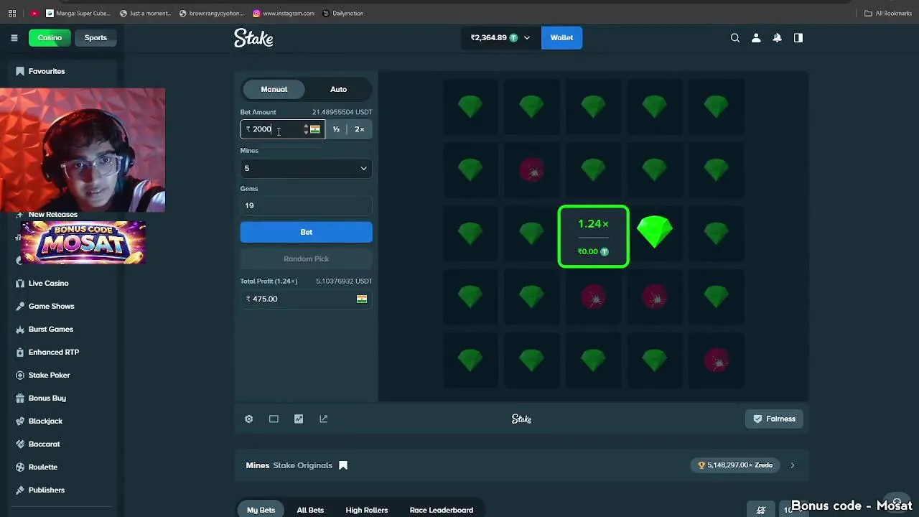Open Game Shows in sidebar
Screen dimensions: 919x517
click(51, 306)
